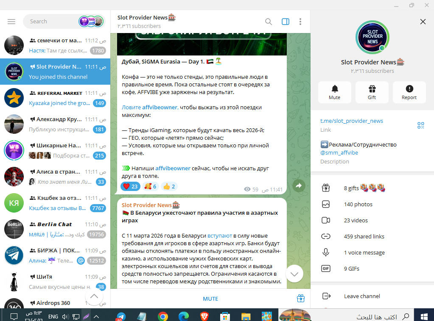This screenshot has width=434, height=321.
Task: Open the 9 GIFs list
Action: pyautogui.click(x=372, y=268)
